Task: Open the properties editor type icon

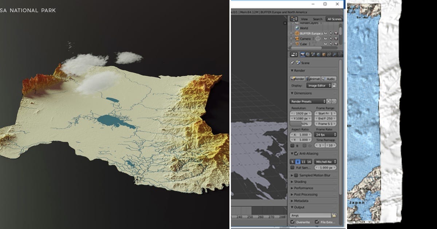Action: pos(294,55)
